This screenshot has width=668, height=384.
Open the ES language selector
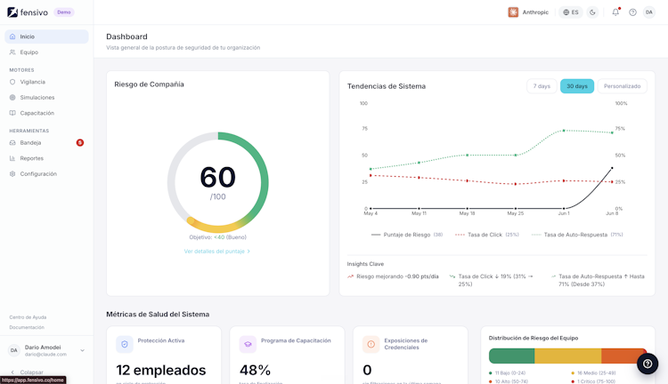pyautogui.click(x=571, y=12)
